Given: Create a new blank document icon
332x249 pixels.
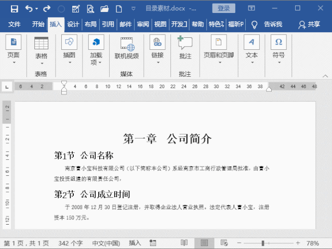Looking at the screenshot, I should pos(119,9).
